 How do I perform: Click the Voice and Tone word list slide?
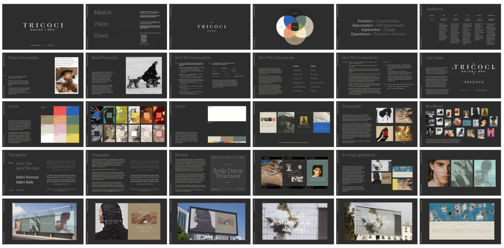point(293,75)
